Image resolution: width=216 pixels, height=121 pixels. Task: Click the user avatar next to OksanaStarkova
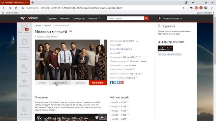(160, 18)
